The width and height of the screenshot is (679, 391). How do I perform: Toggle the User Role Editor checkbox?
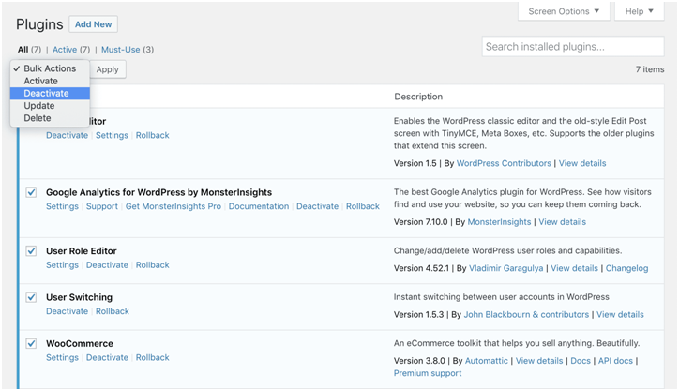[x=31, y=251]
